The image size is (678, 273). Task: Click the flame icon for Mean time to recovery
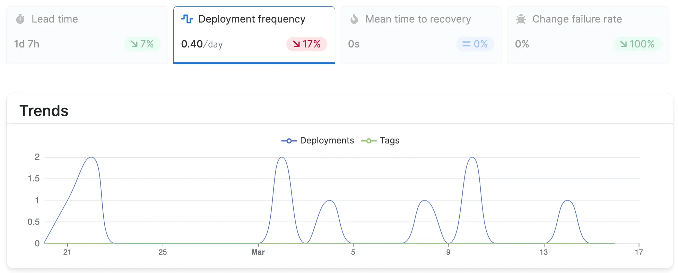pos(354,19)
